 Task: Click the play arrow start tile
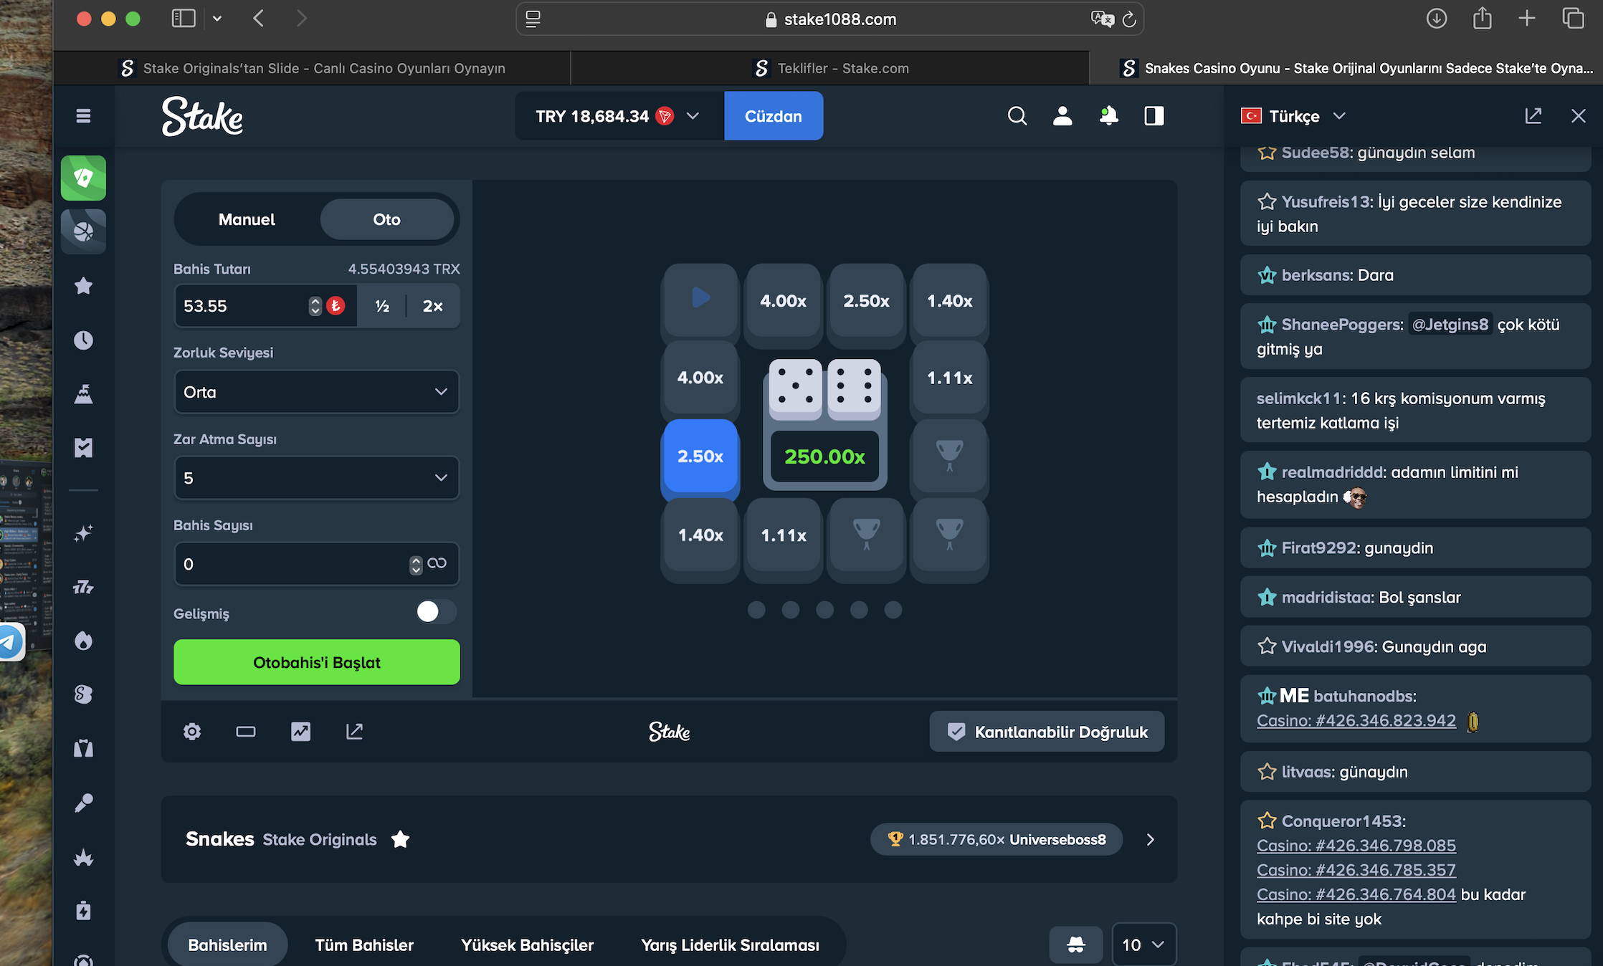pos(700,298)
